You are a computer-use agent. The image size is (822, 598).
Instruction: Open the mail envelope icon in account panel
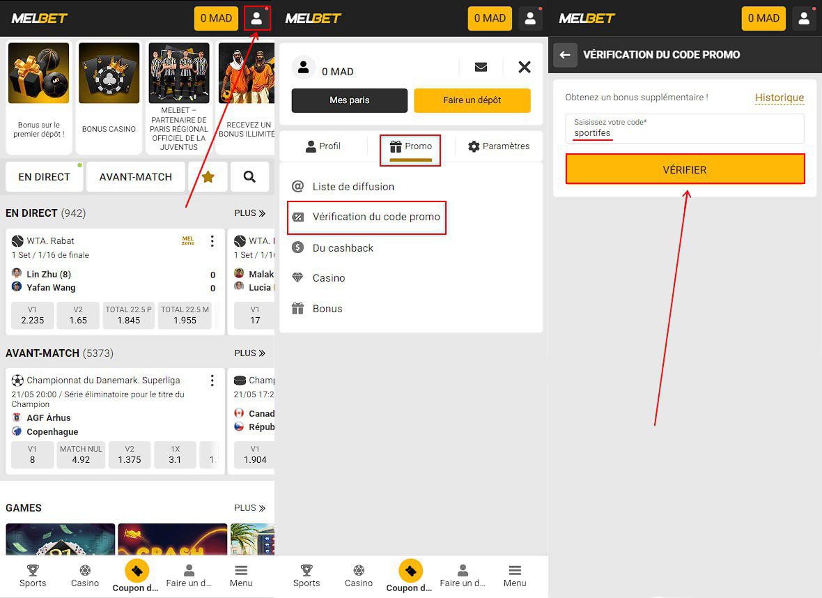[x=481, y=67]
